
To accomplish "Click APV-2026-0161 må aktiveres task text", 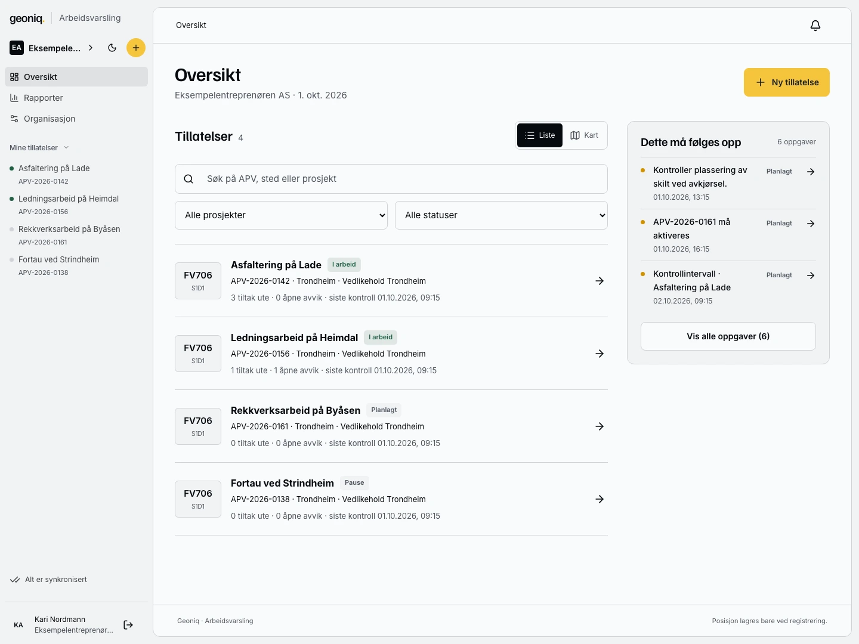I will [x=692, y=229].
